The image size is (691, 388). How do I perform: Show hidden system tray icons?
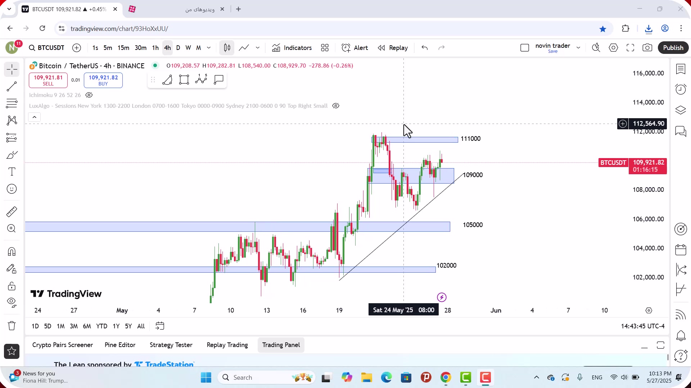point(536,377)
